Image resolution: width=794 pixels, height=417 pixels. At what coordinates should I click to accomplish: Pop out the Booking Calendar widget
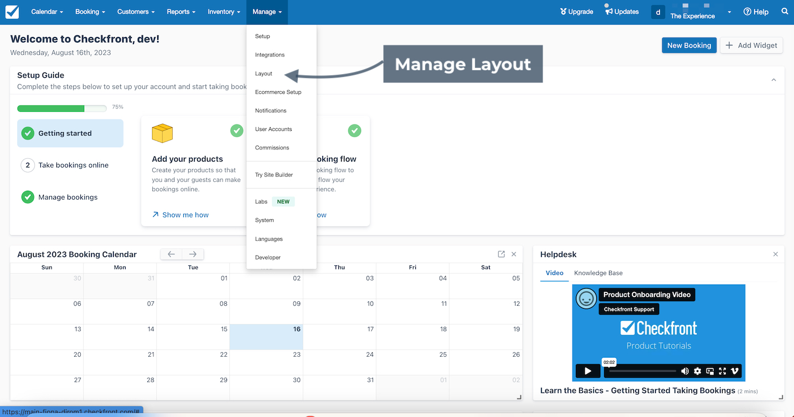[x=501, y=254]
